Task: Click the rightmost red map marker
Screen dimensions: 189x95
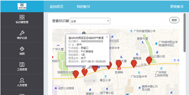Action: (149, 60)
